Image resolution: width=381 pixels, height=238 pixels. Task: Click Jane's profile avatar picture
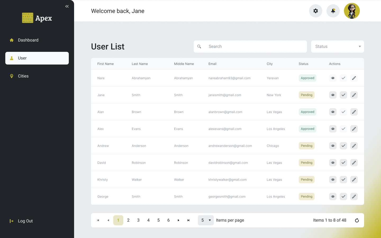[352, 11]
